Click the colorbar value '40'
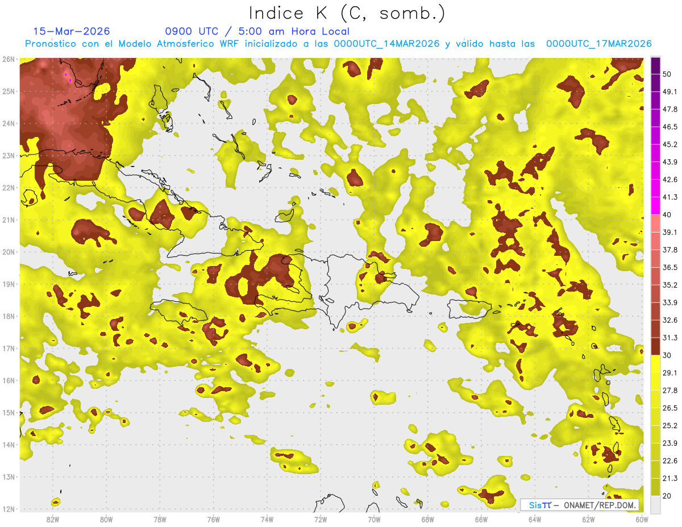The image size is (682, 527). 667,215
